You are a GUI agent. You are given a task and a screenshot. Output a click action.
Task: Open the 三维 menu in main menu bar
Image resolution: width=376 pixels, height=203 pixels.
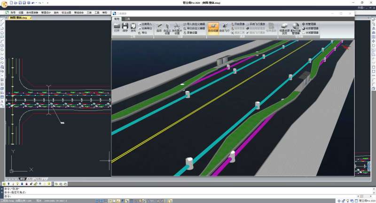89,12
